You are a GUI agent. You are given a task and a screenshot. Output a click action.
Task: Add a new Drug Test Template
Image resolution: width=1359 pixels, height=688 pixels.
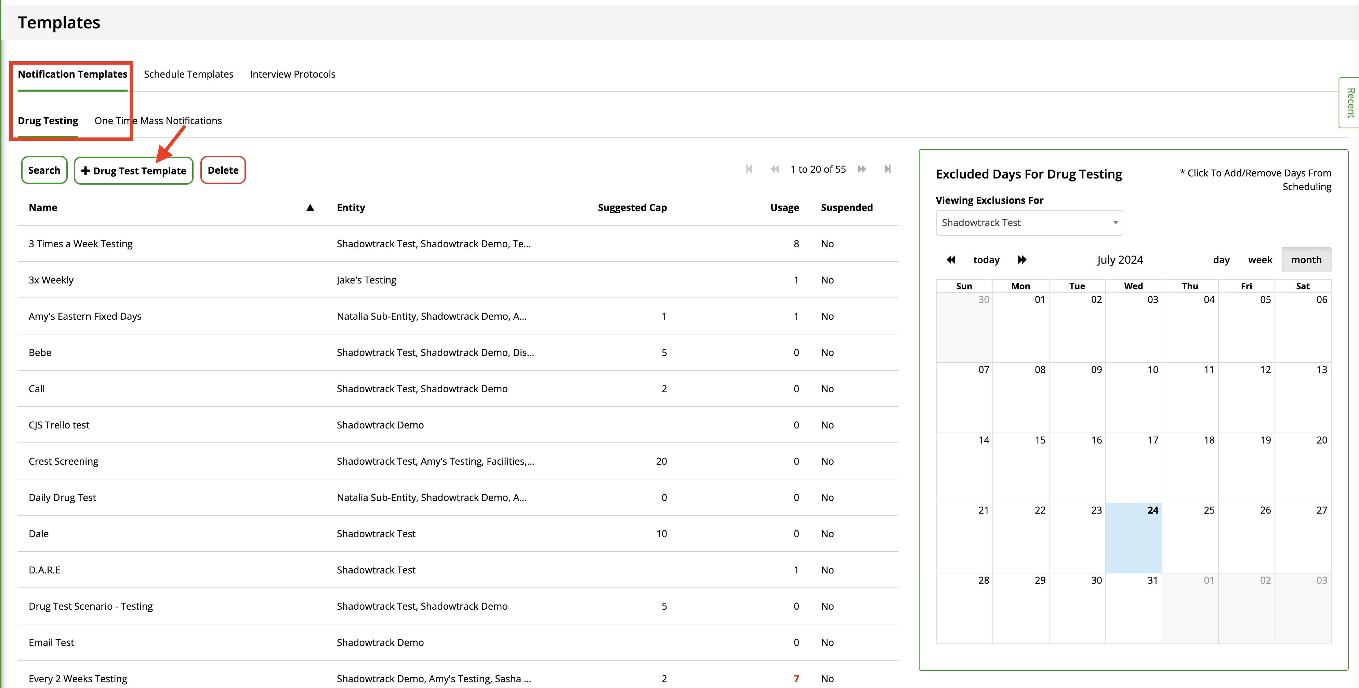click(x=133, y=170)
